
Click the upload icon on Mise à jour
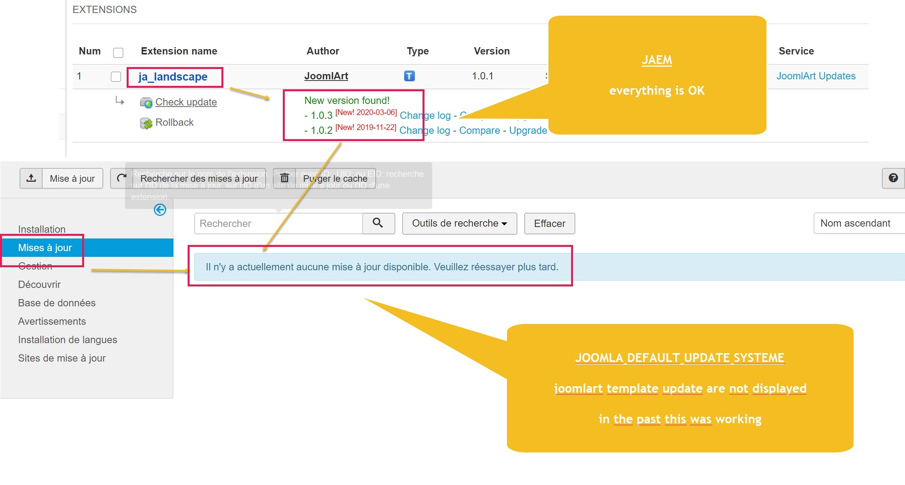pos(31,178)
